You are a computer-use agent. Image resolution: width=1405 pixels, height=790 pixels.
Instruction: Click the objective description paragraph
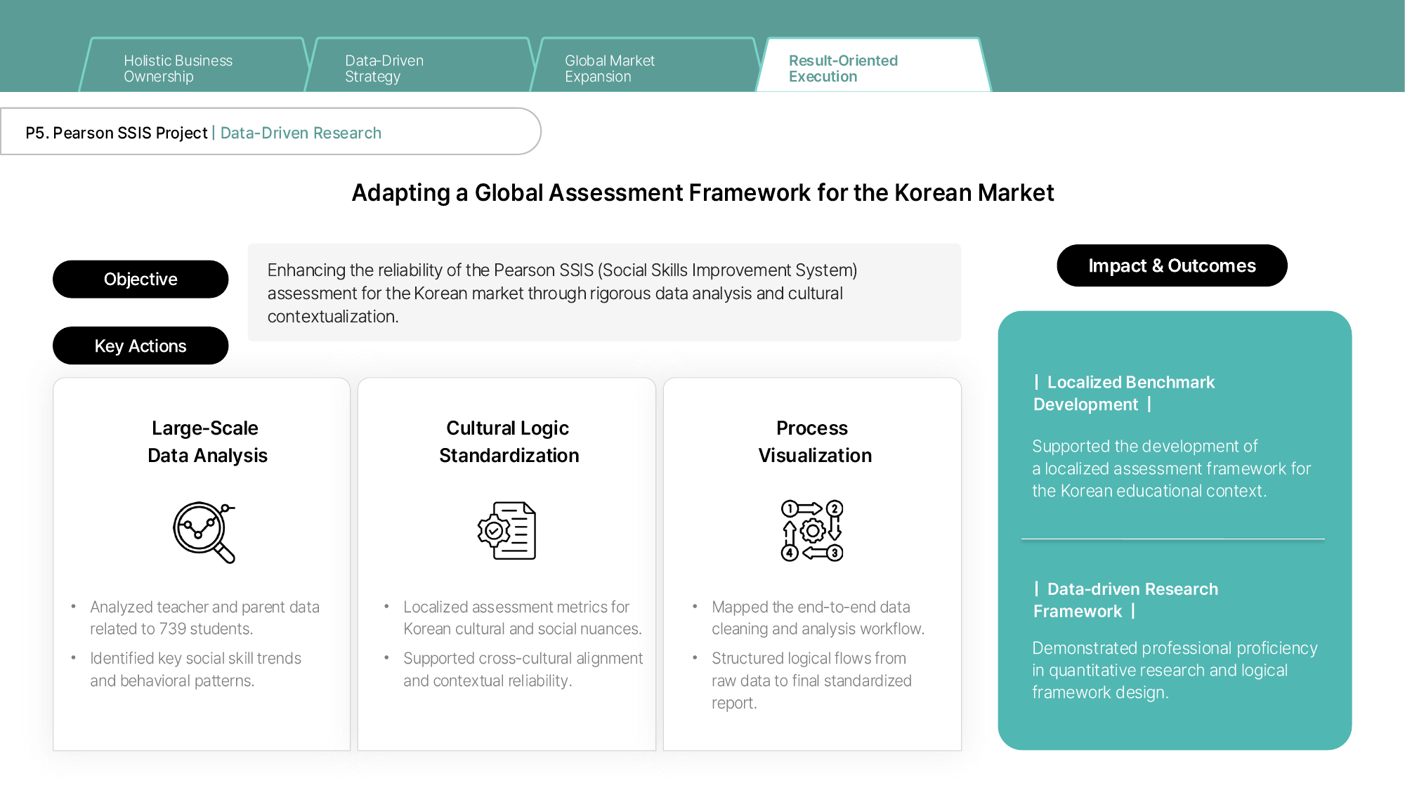(x=562, y=293)
